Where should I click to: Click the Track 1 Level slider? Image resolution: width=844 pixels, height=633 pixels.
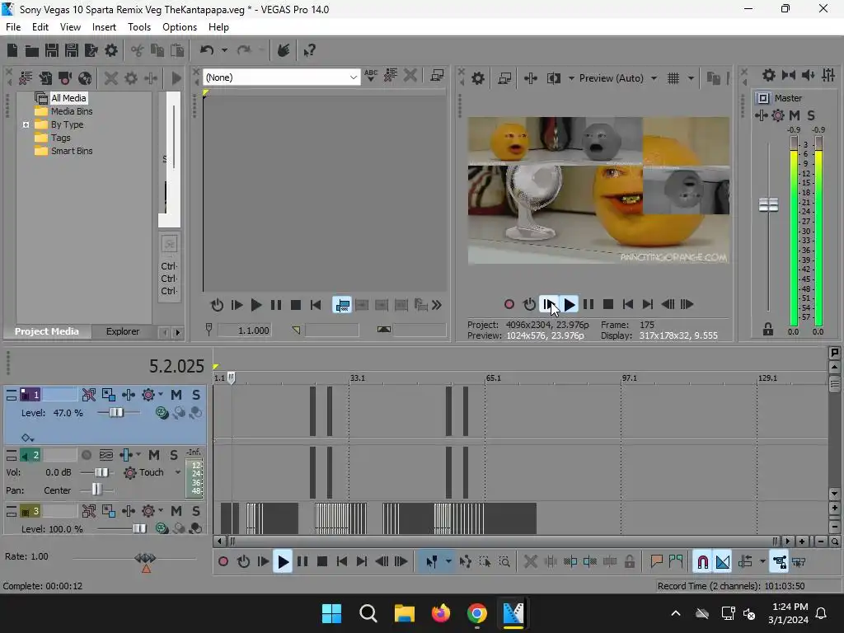[x=116, y=413]
